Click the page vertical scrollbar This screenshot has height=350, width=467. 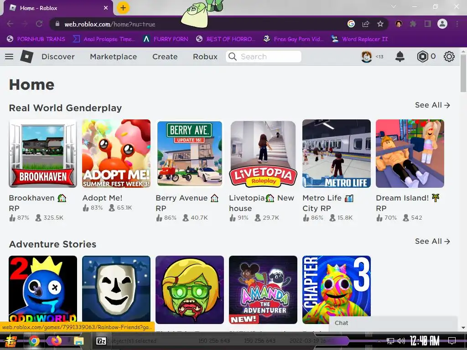(463, 73)
